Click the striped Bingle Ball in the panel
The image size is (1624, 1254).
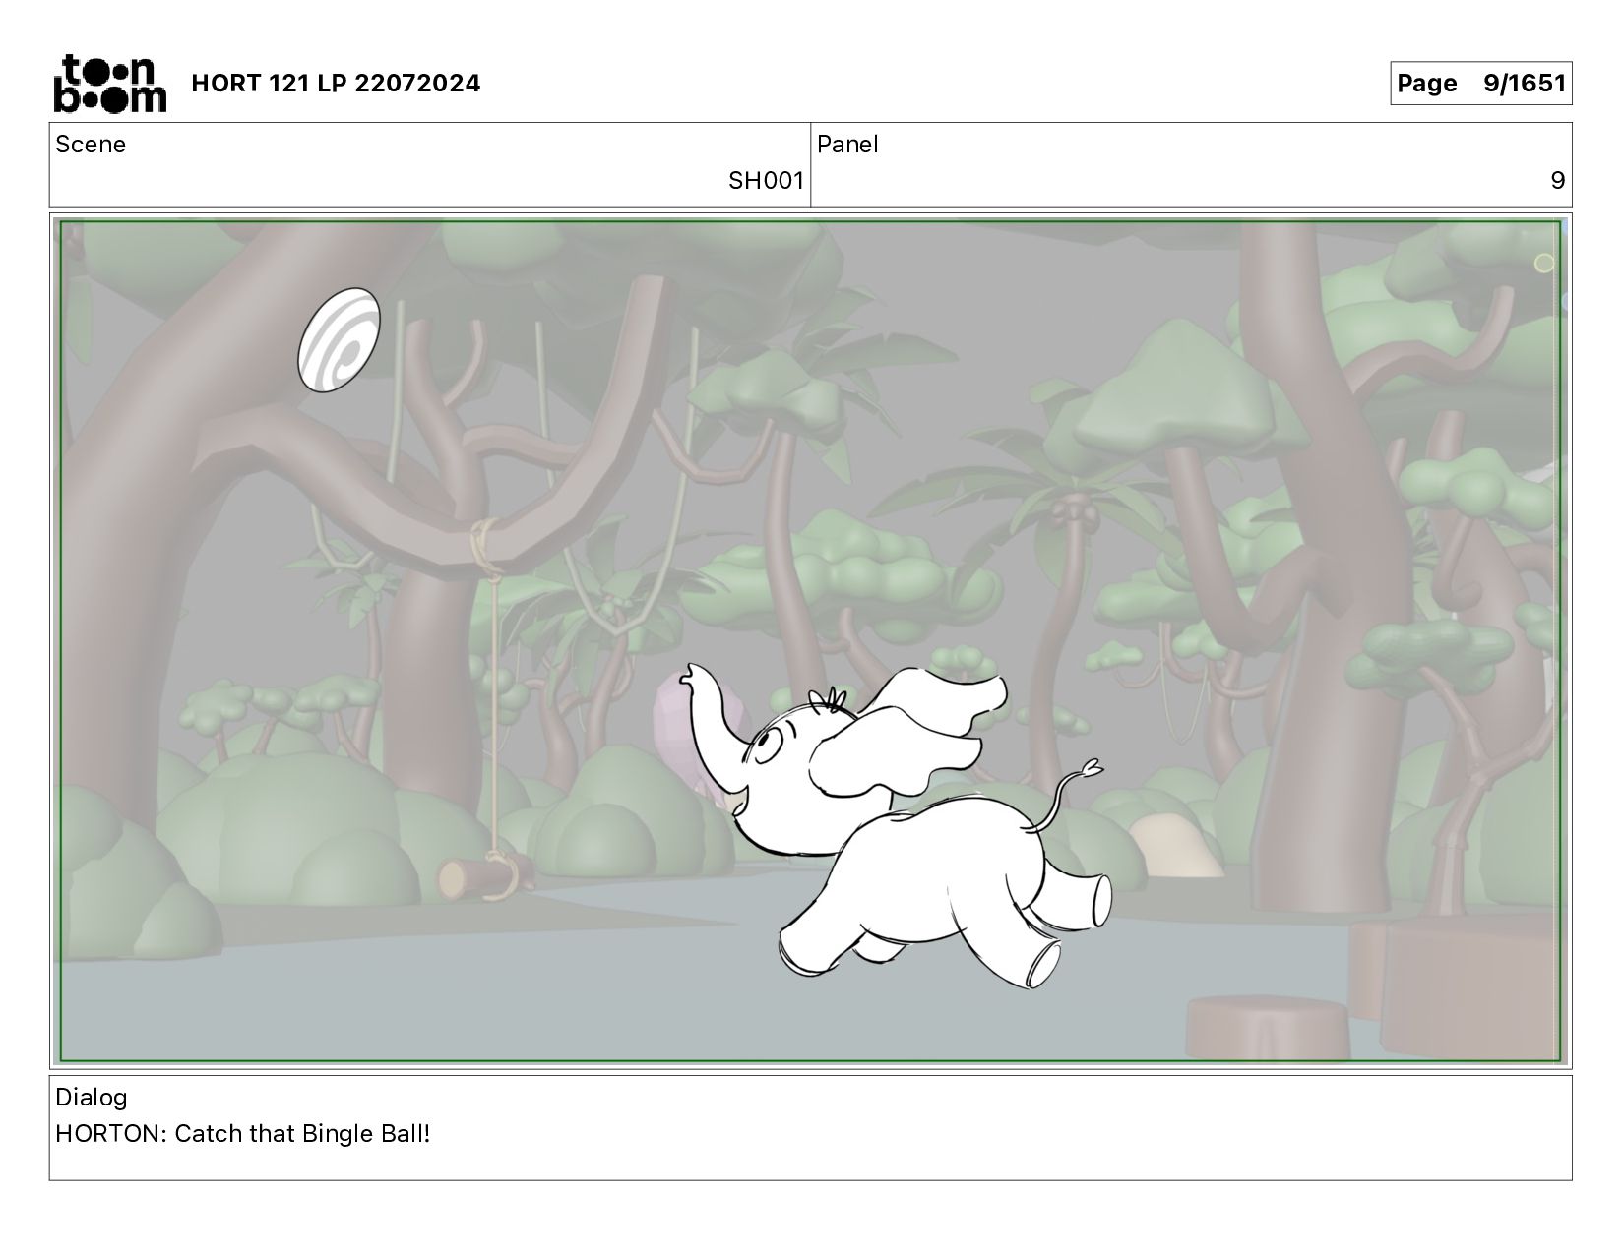coord(339,339)
